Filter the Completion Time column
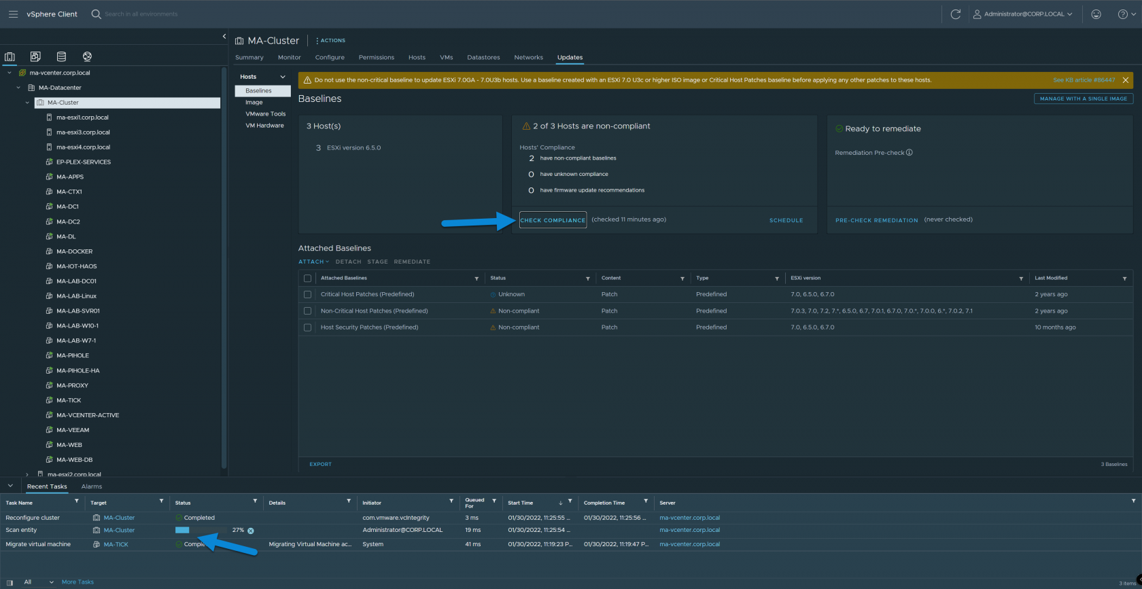The image size is (1142, 589). coord(646,501)
